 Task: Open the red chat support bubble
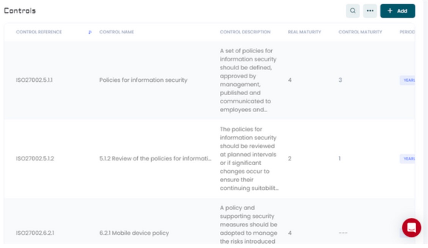(x=411, y=228)
